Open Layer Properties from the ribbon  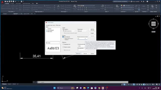tap(75, 7)
